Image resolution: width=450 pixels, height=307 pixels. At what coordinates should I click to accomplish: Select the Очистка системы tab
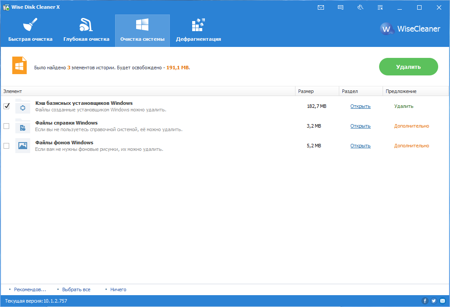142,30
